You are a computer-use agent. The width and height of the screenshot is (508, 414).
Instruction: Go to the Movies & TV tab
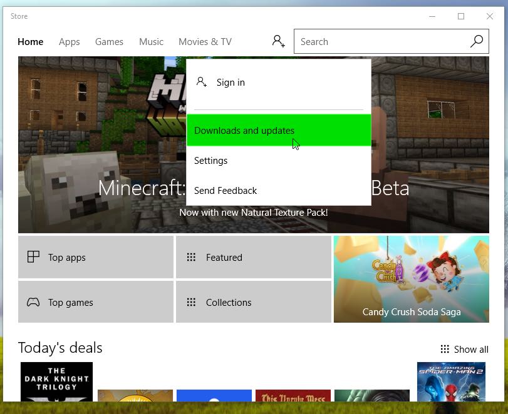coord(205,42)
